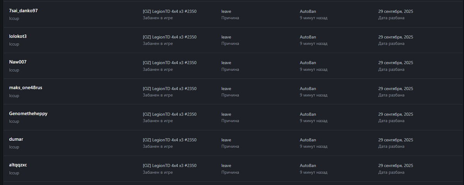Click the game title in the dumar row
This screenshot has width=464, height=185.
coord(169,140)
